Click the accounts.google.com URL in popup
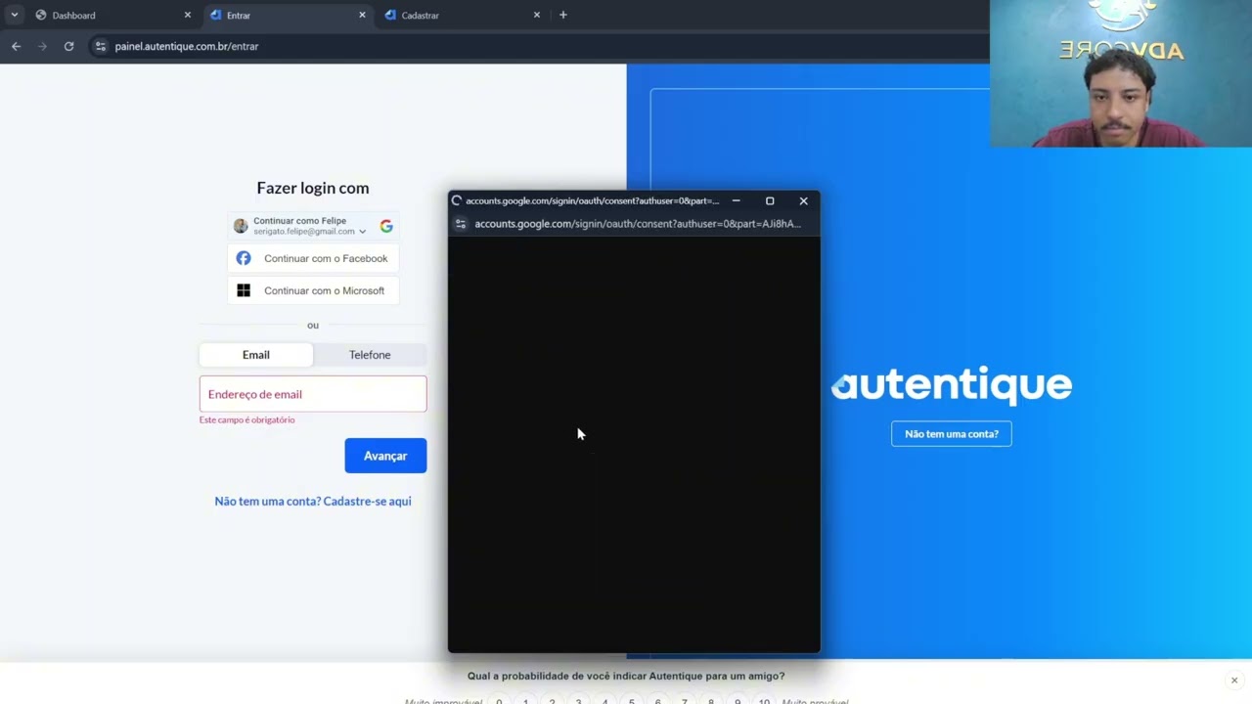1252x704 pixels. coord(638,224)
